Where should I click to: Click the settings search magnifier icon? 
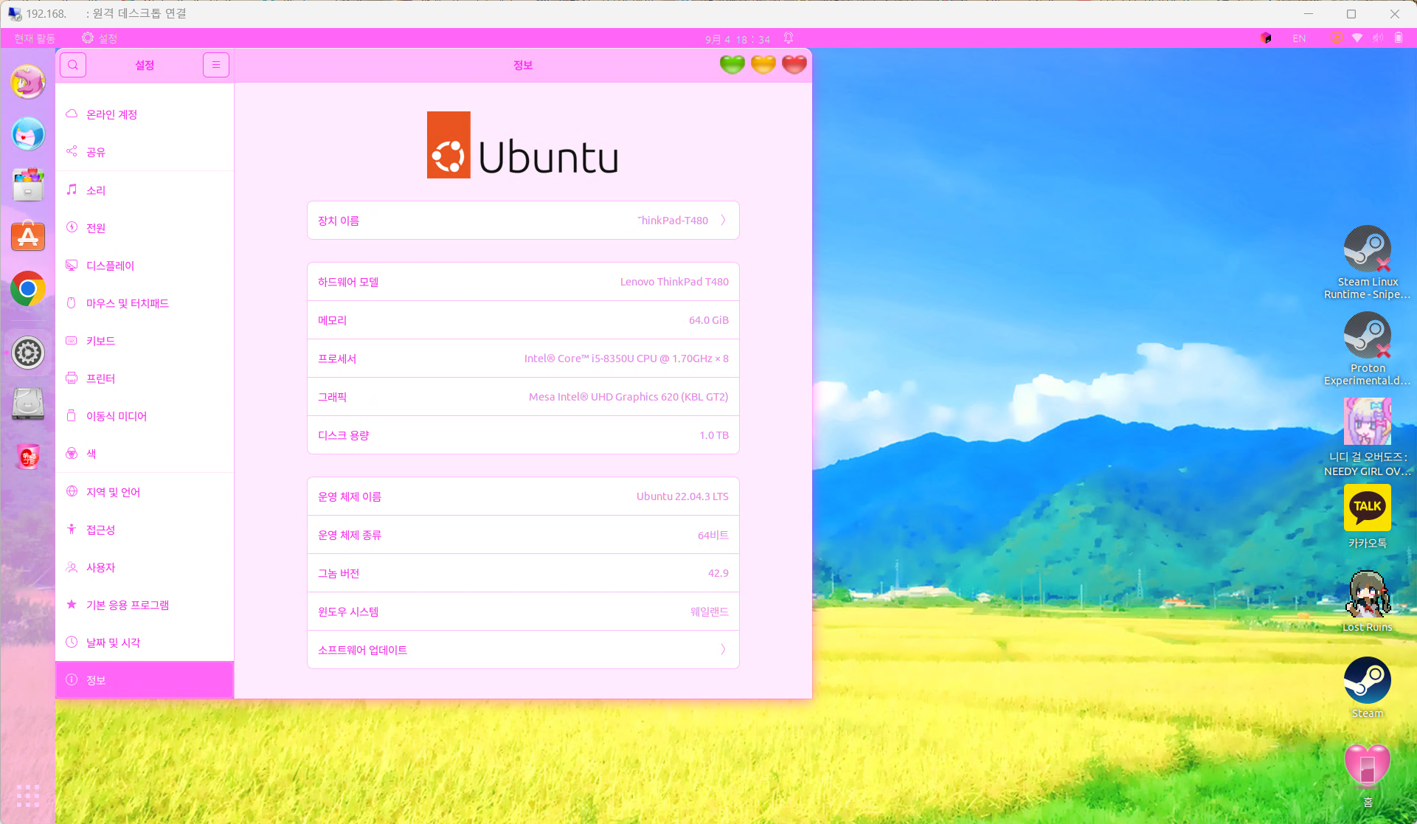click(73, 65)
